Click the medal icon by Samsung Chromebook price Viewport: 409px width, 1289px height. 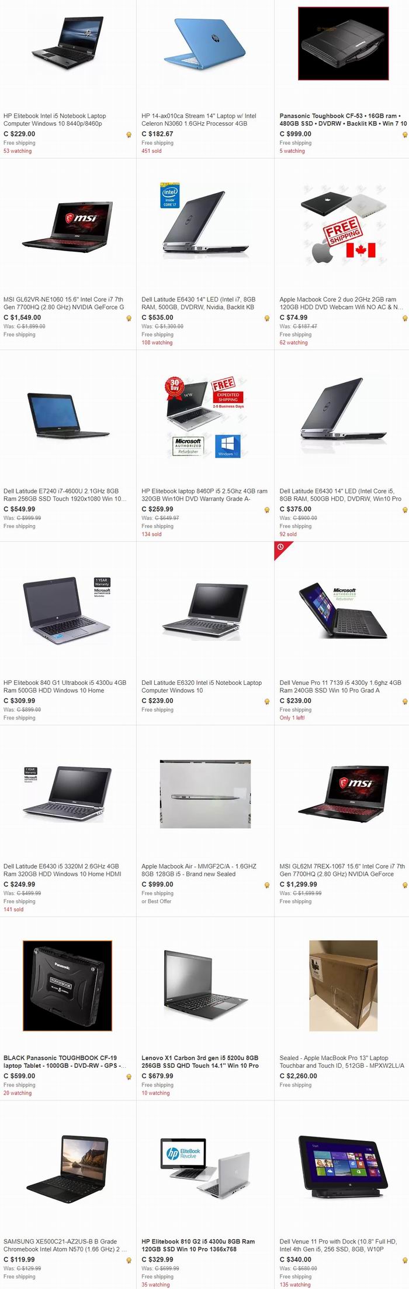[x=129, y=1260]
